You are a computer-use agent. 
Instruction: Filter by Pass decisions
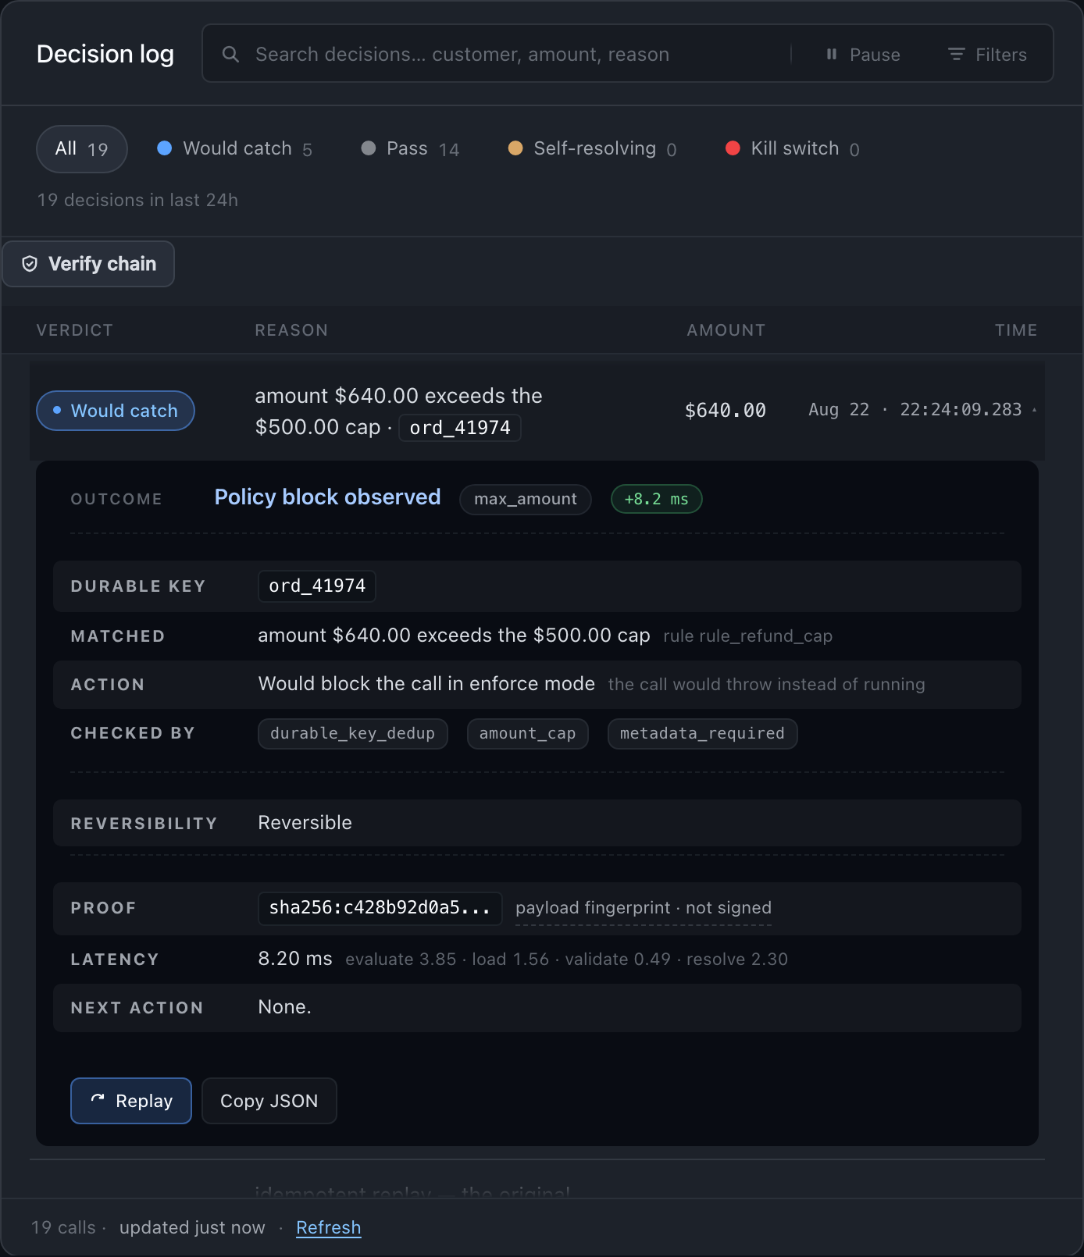point(410,149)
